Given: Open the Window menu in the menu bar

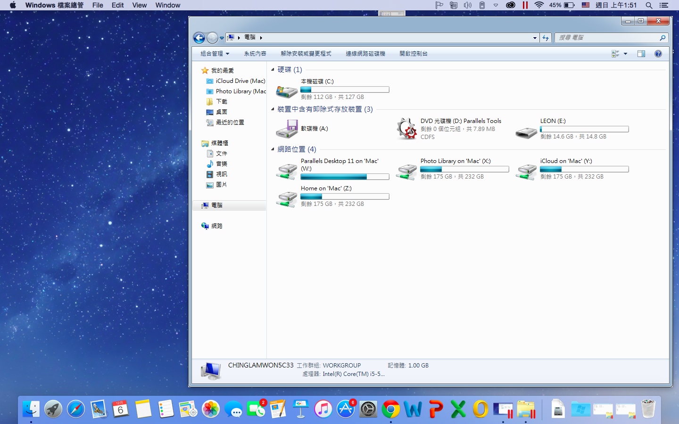Looking at the screenshot, I should (x=168, y=5).
